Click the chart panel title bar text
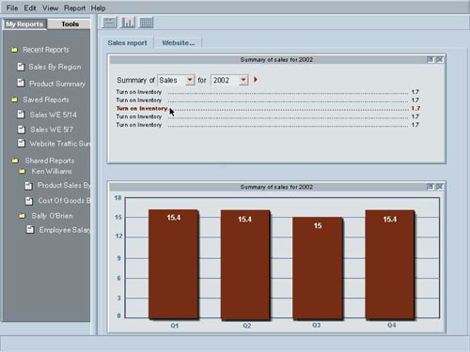Screen dimensions: 470x352 click(x=276, y=187)
